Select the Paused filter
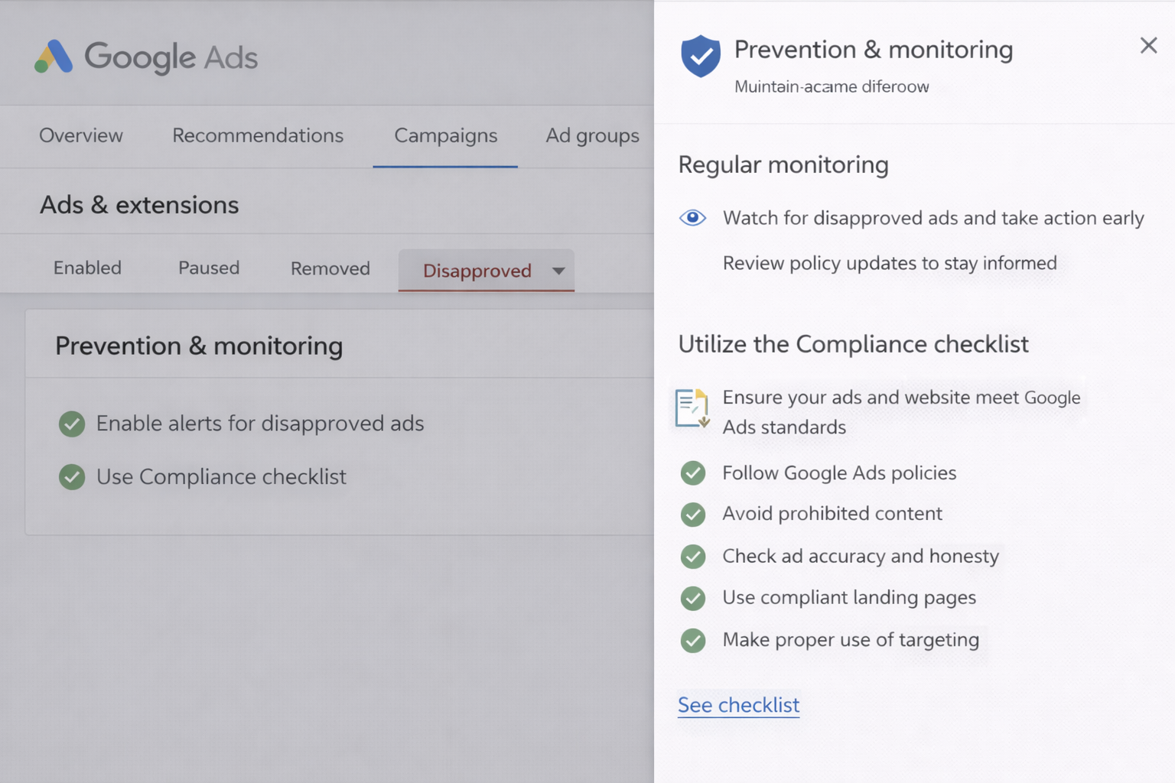This screenshot has width=1175, height=783. tap(208, 268)
